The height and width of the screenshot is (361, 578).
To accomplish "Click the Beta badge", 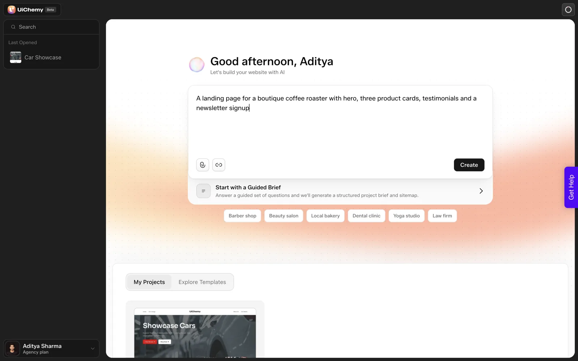I will point(51,10).
